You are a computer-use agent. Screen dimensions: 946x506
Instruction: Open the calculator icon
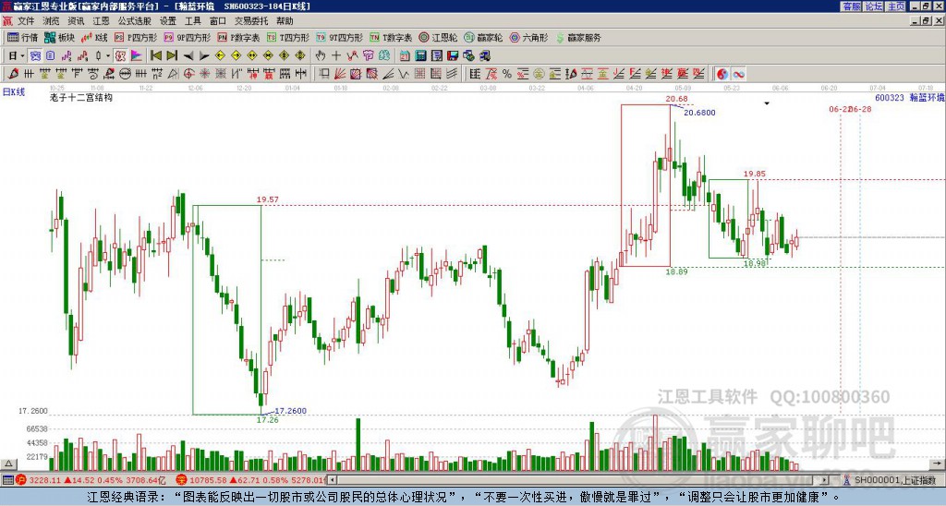(x=420, y=55)
